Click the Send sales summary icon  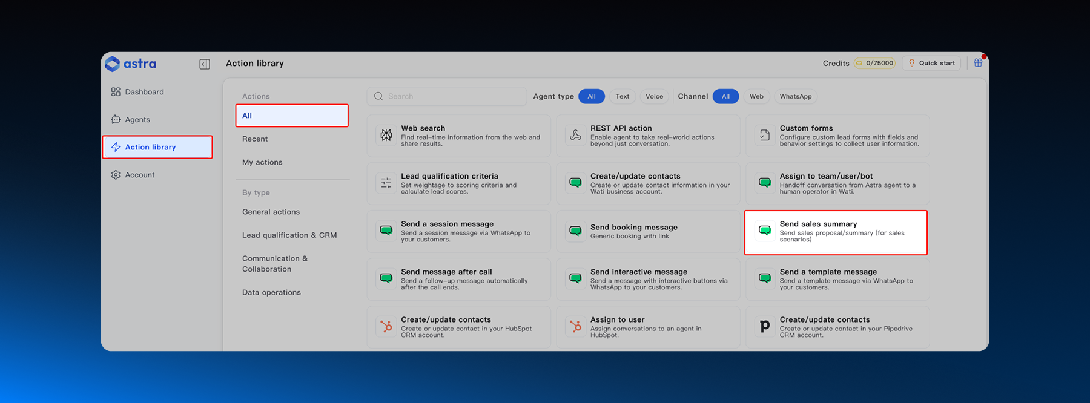click(765, 231)
